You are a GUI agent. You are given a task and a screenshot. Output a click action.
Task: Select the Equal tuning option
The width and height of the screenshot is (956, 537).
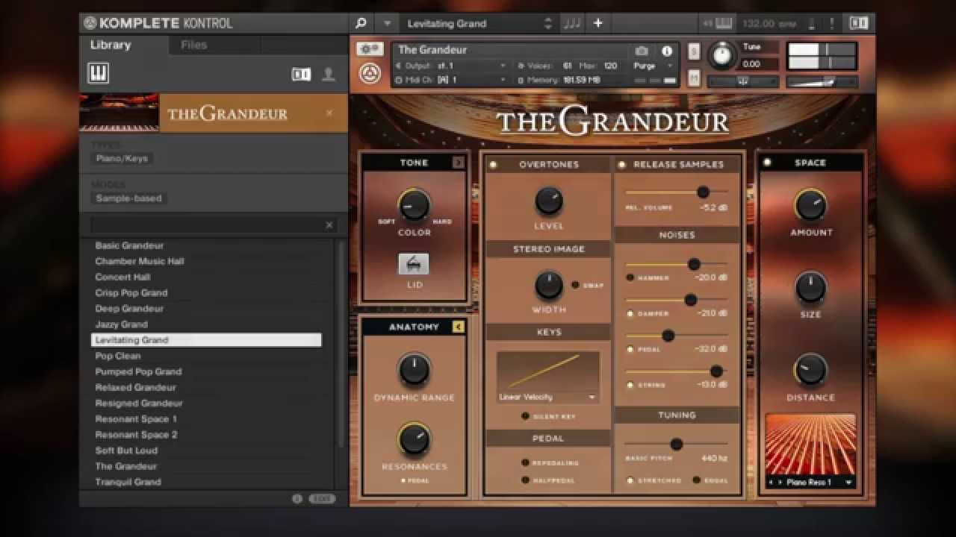[x=697, y=480]
